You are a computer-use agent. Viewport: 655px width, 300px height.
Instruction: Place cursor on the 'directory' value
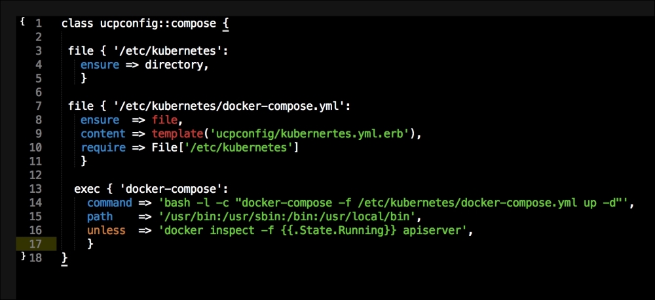174,65
